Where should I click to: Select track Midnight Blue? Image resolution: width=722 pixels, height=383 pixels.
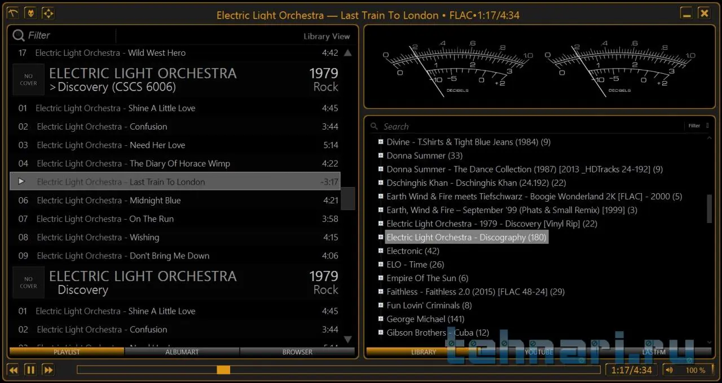coord(175,200)
